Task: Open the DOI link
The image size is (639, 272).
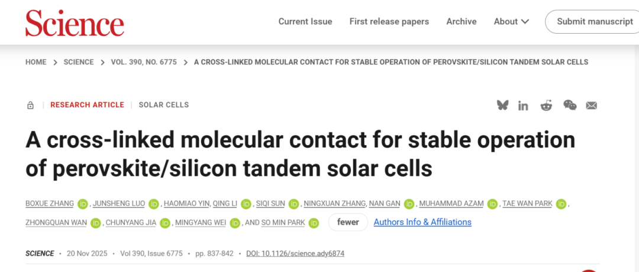Action: tap(295, 254)
